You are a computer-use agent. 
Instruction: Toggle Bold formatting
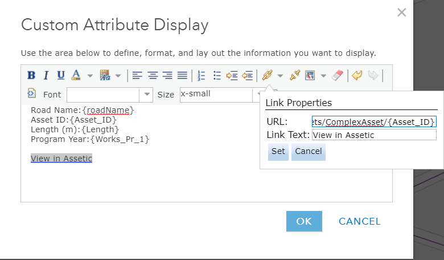pos(31,75)
